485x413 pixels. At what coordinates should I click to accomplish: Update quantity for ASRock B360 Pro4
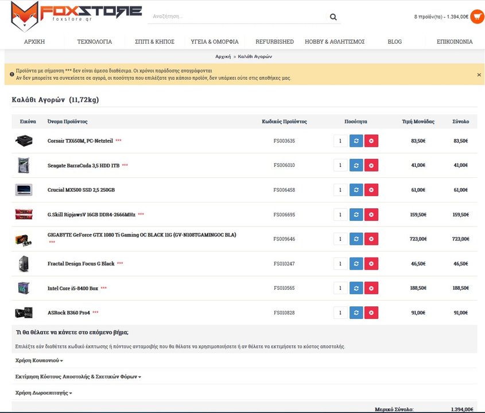(x=356, y=313)
